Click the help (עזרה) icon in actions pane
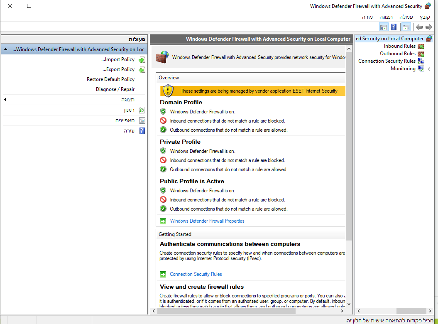The width and height of the screenshot is (438, 324). coord(142,130)
